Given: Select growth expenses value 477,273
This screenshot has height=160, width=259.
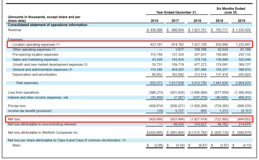Looking at the screenshot, I should 200,64.
